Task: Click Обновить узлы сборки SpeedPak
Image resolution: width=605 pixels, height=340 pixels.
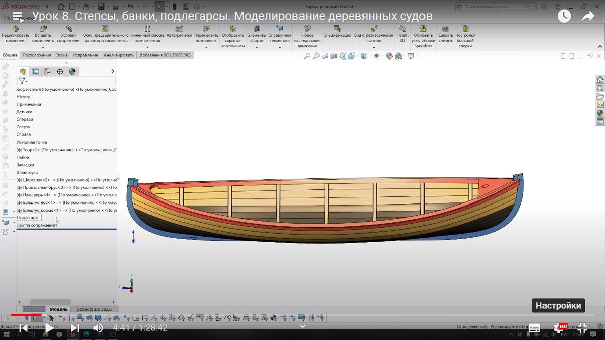Action: tap(423, 37)
